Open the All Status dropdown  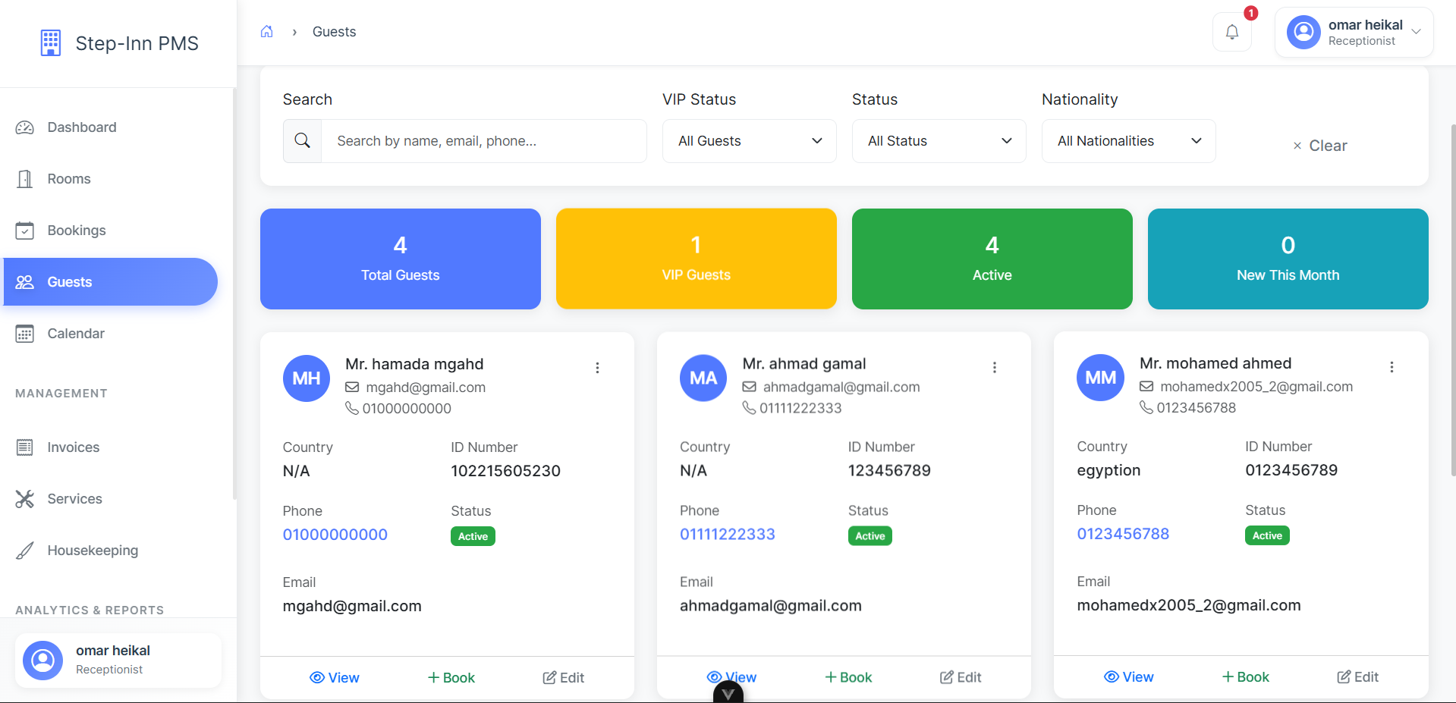click(x=939, y=141)
